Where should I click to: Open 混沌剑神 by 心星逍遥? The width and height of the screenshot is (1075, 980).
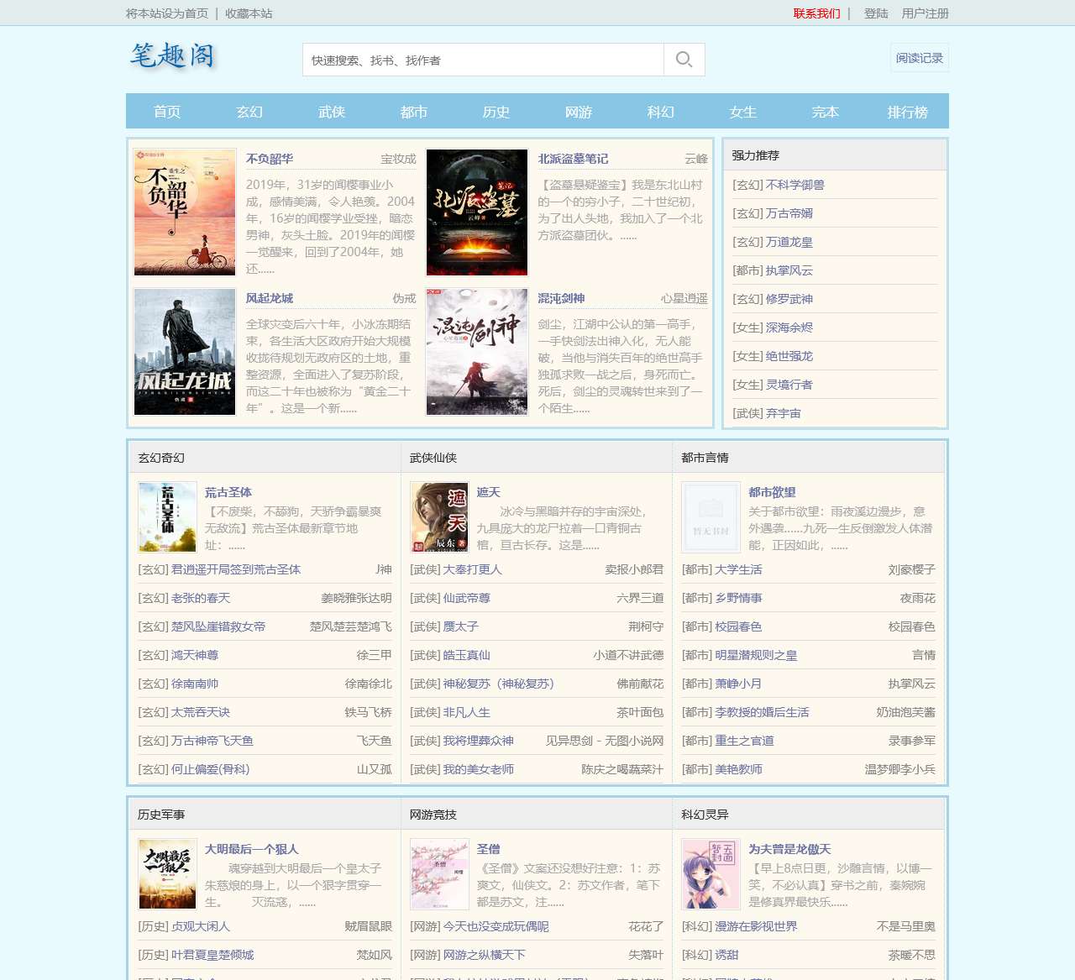(561, 298)
